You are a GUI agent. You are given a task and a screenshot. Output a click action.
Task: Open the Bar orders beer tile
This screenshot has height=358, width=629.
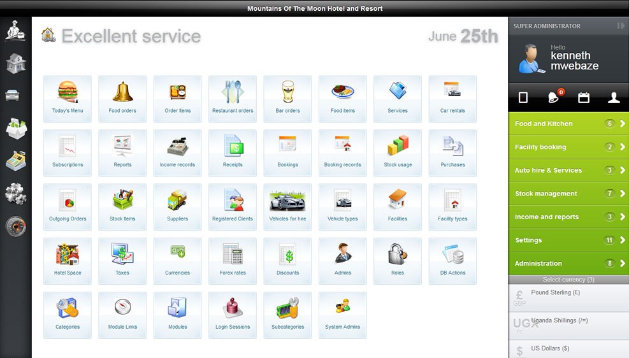click(287, 99)
